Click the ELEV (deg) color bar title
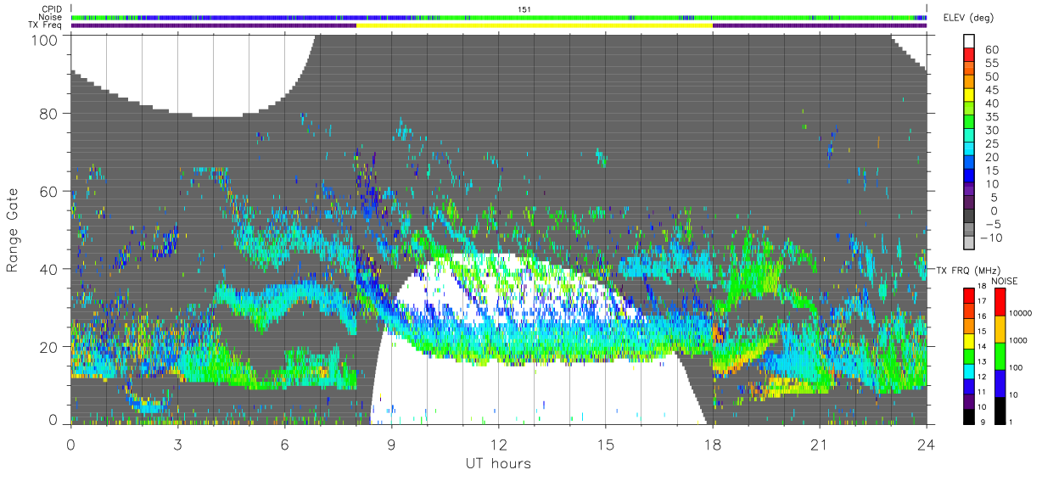The width and height of the screenshot is (1042, 481). pyautogui.click(x=968, y=18)
